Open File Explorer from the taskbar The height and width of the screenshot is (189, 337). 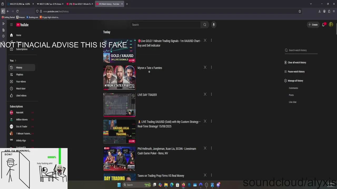[x=166, y=185]
